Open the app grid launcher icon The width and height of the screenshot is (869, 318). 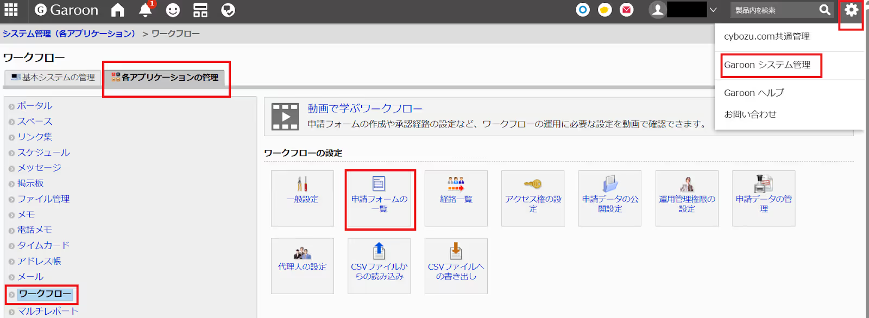[11, 10]
